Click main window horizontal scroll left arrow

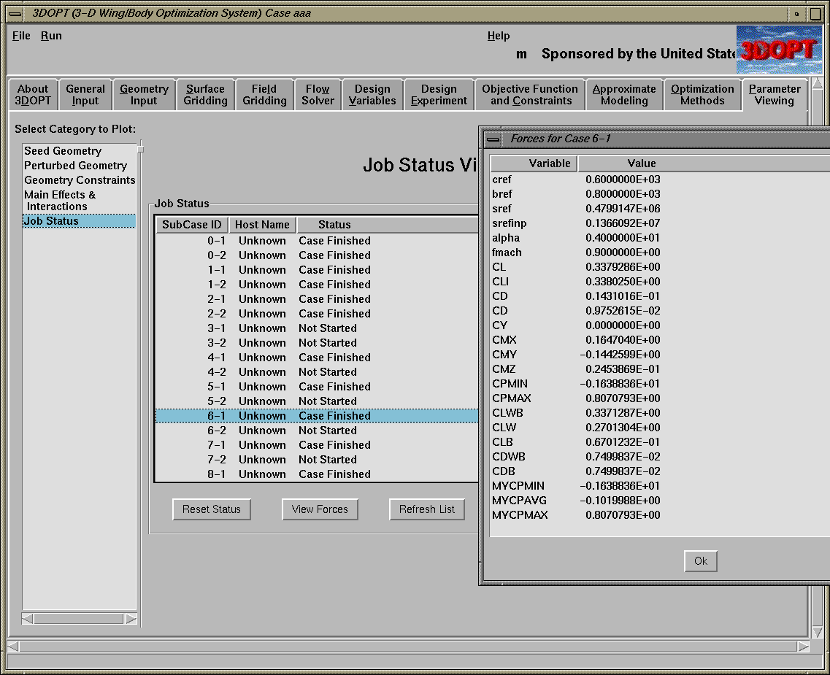click(x=12, y=647)
